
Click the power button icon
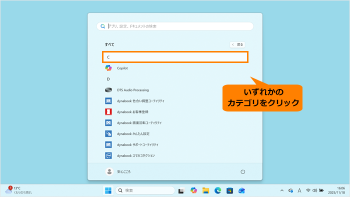pos(242,171)
